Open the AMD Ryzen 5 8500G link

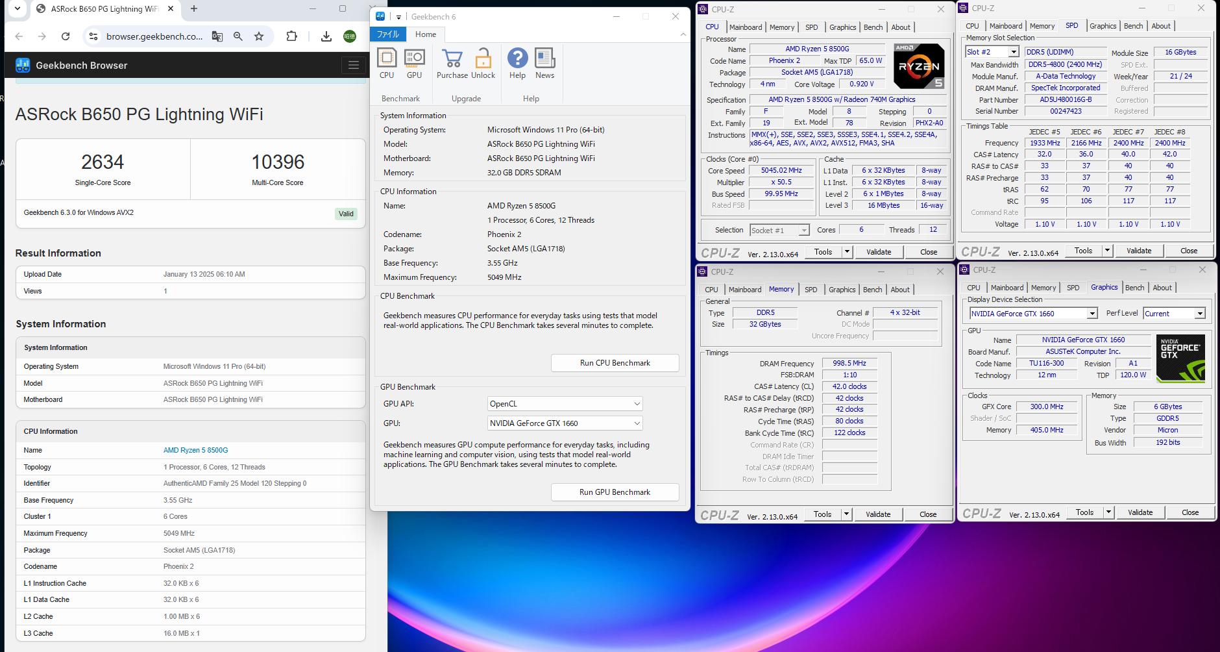tap(195, 450)
